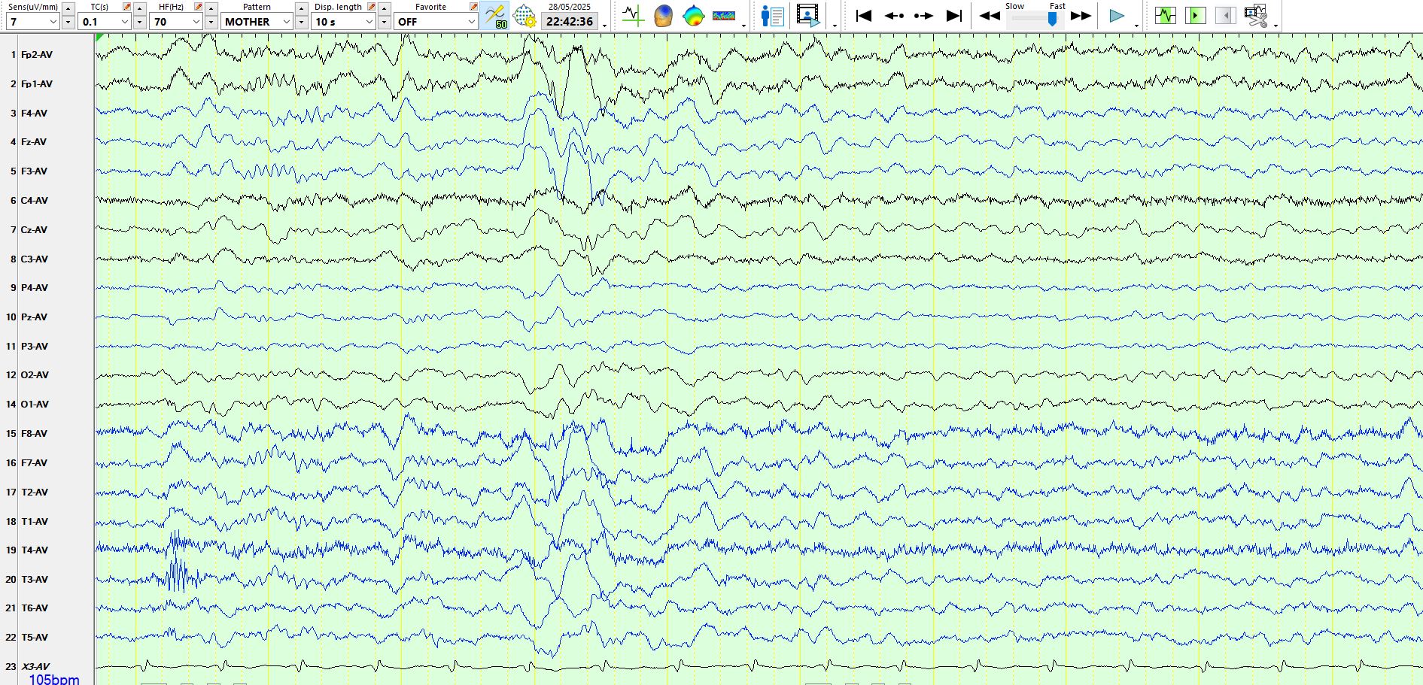This screenshot has height=685, width=1423.
Task: Step HF(Hz) value down
Action: pos(211,22)
